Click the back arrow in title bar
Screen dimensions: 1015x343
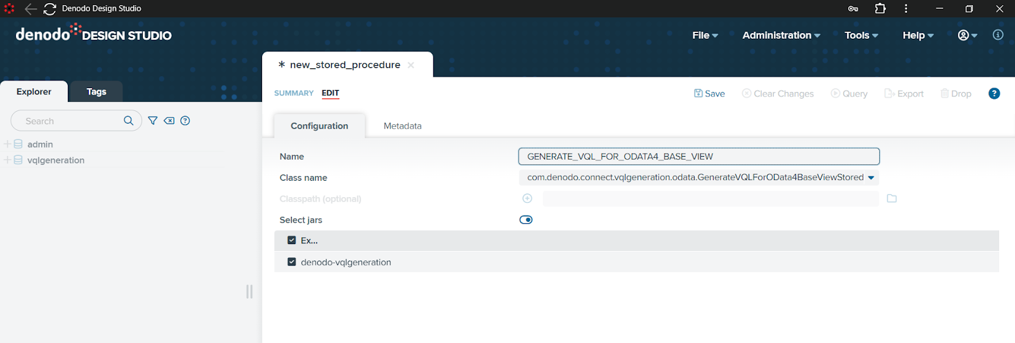coord(30,9)
